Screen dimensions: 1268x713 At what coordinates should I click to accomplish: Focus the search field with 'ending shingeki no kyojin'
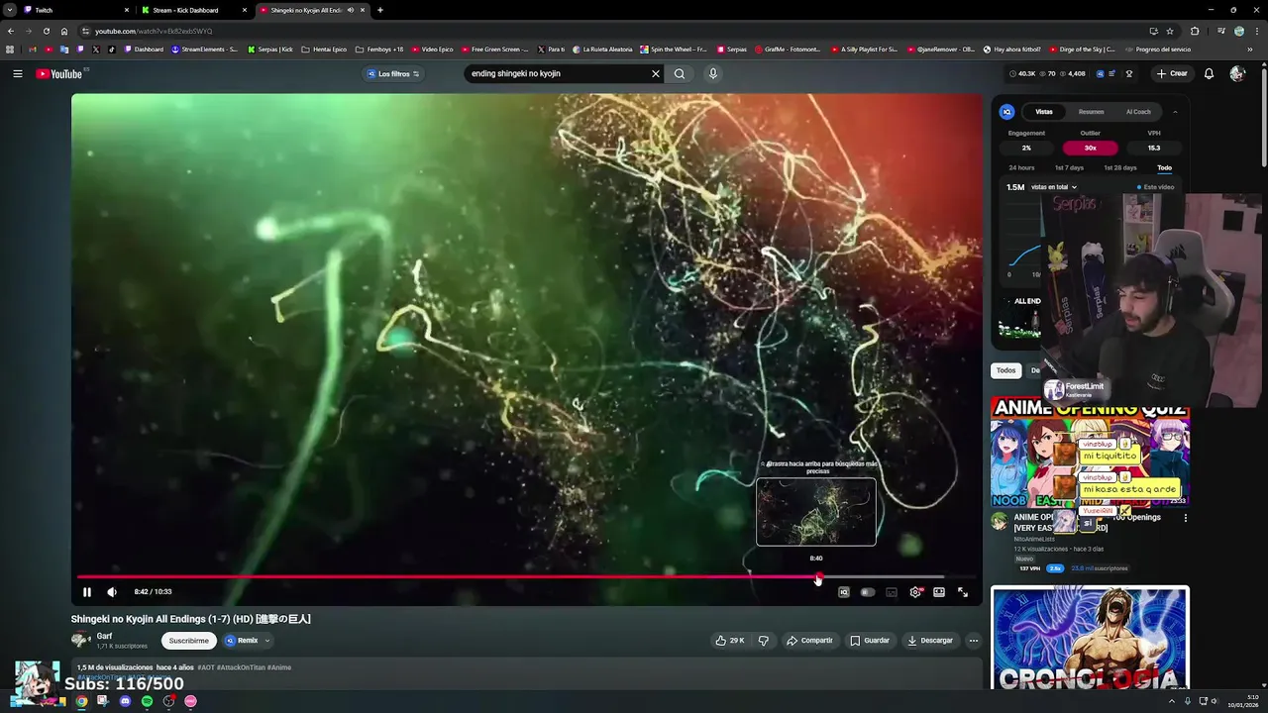[x=558, y=73]
